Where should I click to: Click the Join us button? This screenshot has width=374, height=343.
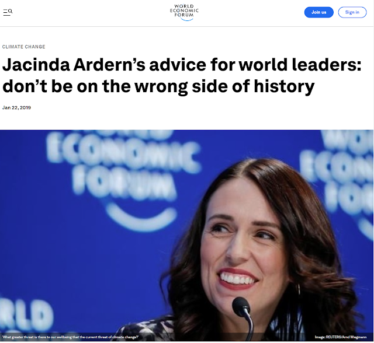click(x=318, y=12)
